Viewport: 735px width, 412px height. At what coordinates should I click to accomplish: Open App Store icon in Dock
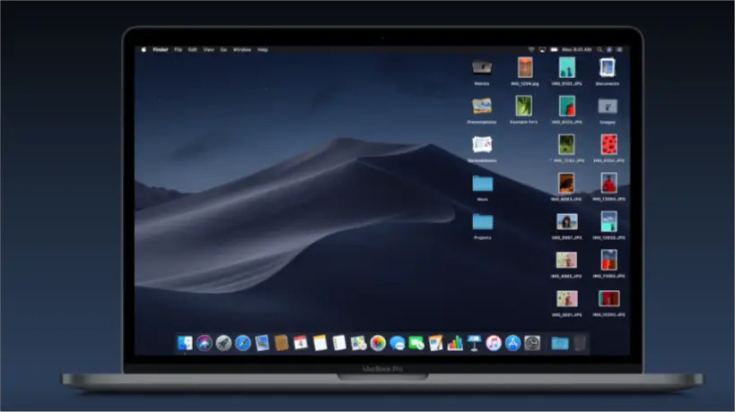pyautogui.click(x=512, y=343)
